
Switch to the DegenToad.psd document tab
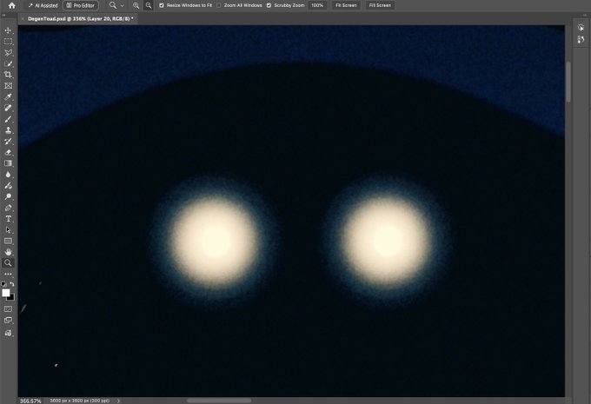(x=80, y=18)
